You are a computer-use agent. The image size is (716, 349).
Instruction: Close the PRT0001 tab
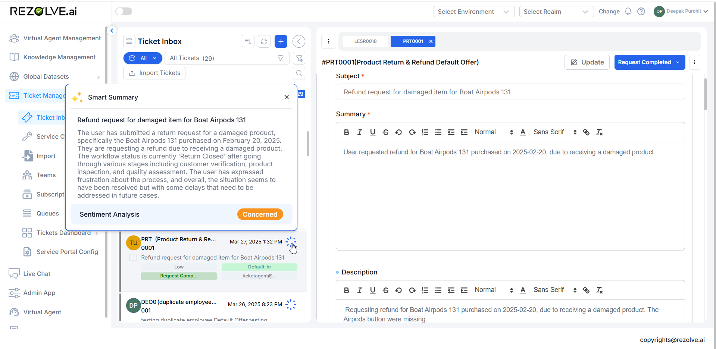point(431,41)
